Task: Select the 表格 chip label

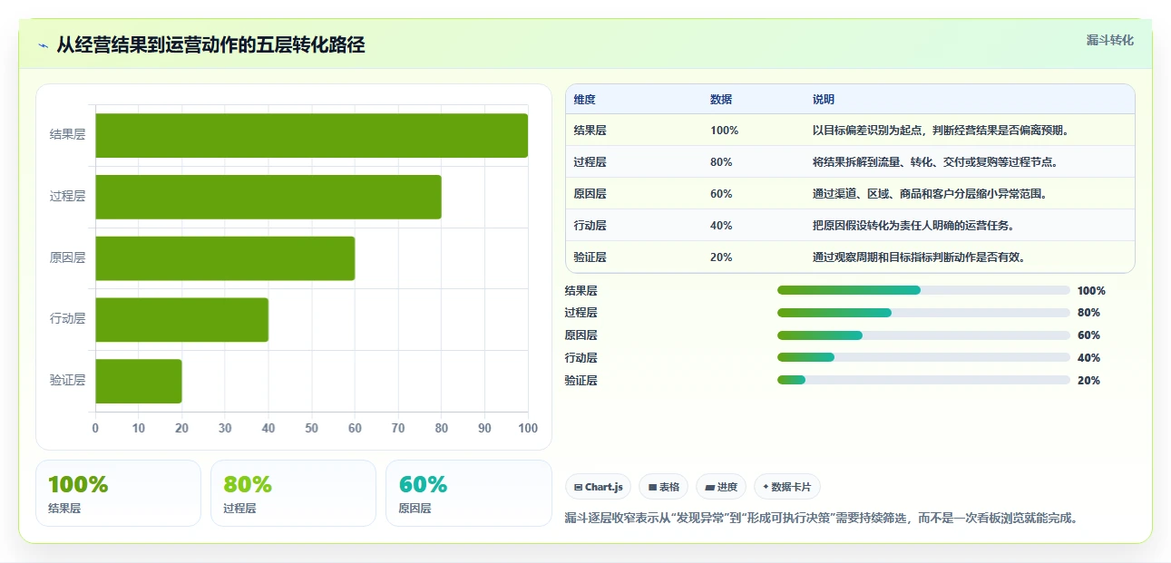Action: pos(669,488)
